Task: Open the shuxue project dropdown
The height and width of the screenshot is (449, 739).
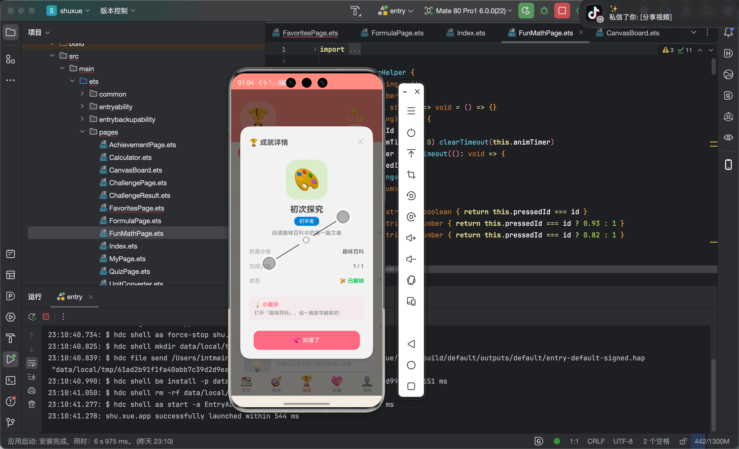Action: point(68,11)
